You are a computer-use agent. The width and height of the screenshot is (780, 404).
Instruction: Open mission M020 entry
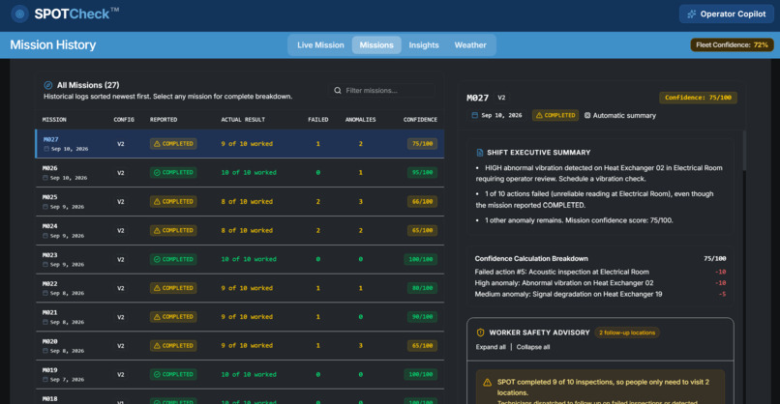tap(240, 345)
